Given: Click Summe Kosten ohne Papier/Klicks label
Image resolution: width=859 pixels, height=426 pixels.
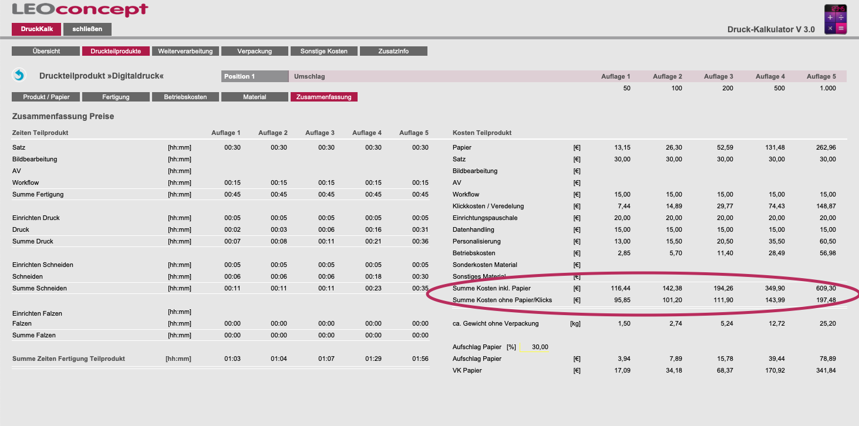Looking at the screenshot, I should (503, 300).
